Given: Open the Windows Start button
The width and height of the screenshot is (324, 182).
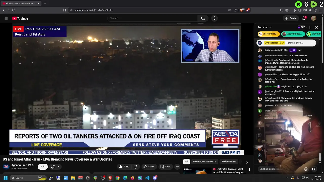Looking at the screenshot, I should coord(5,178).
